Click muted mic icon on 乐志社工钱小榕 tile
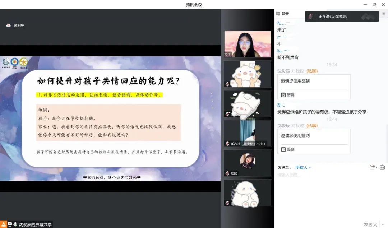 [x=227, y=144]
